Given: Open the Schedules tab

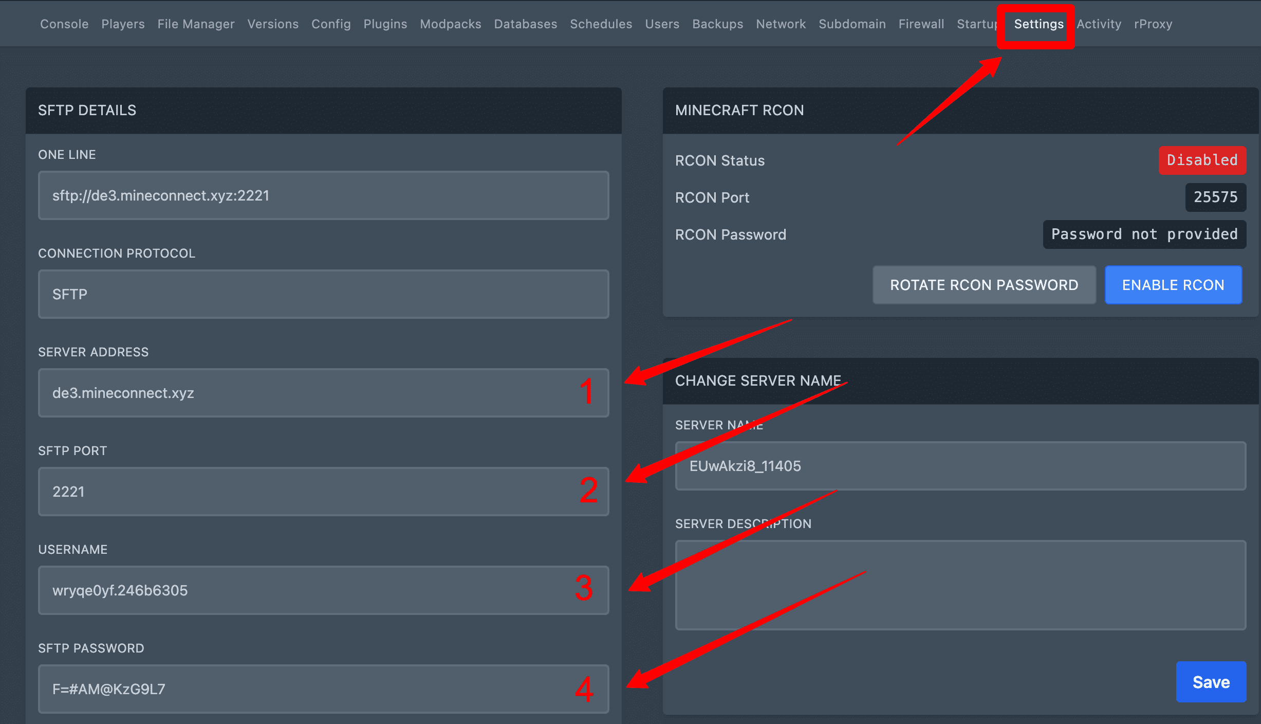Looking at the screenshot, I should [601, 24].
